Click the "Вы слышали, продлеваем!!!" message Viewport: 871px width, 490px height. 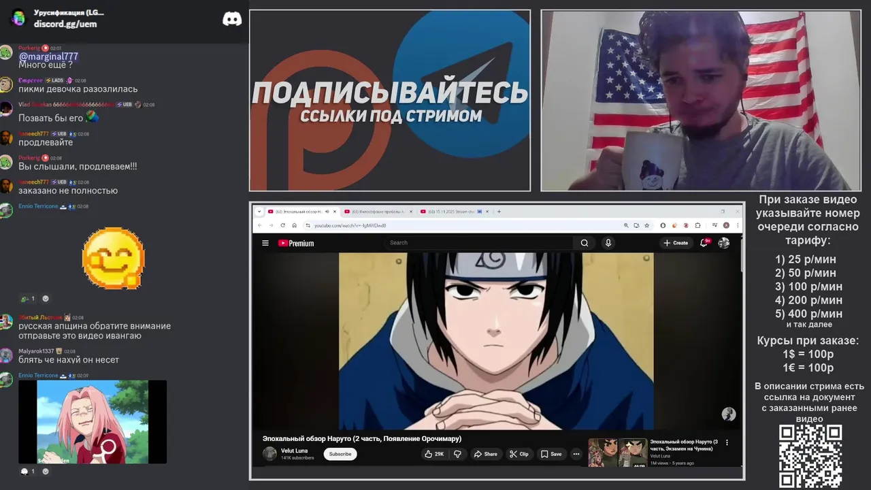[x=78, y=167]
